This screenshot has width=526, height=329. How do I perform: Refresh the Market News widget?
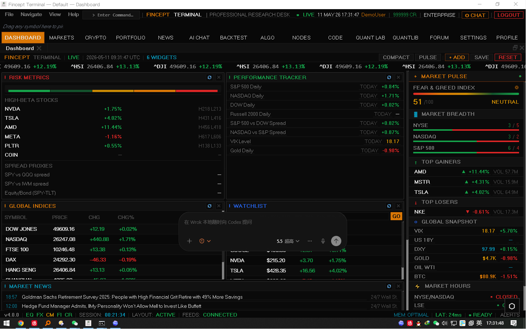click(389, 286)
